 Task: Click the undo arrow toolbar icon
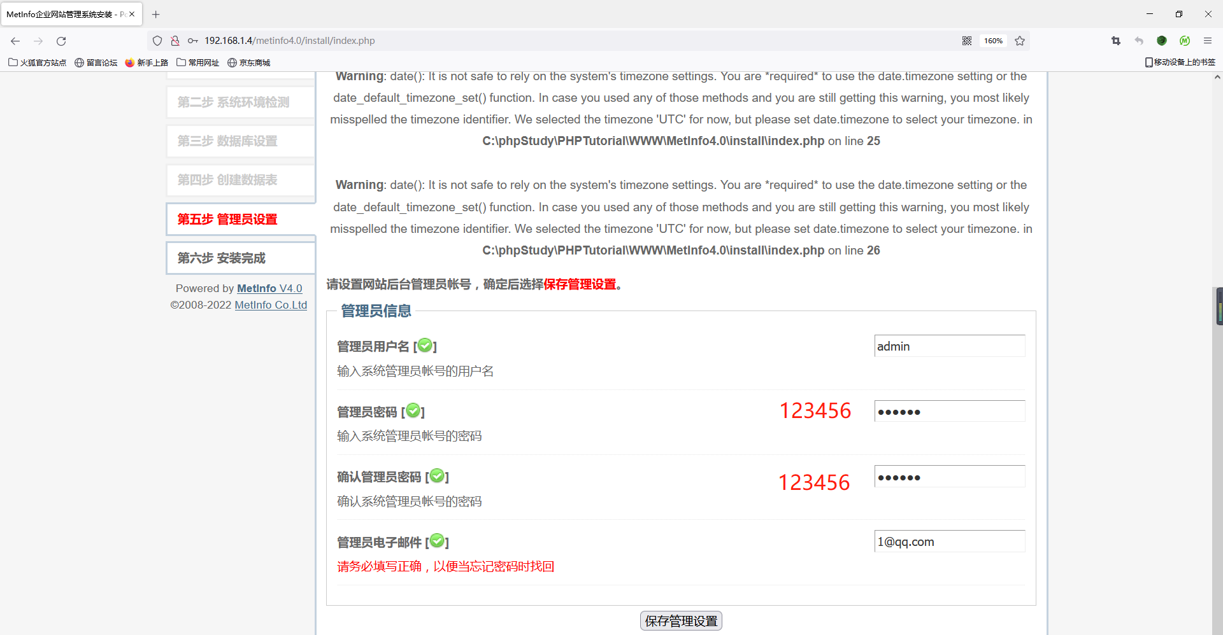1139,41
